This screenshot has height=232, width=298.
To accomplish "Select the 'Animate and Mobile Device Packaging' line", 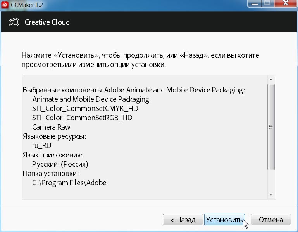I will (91, 99).
